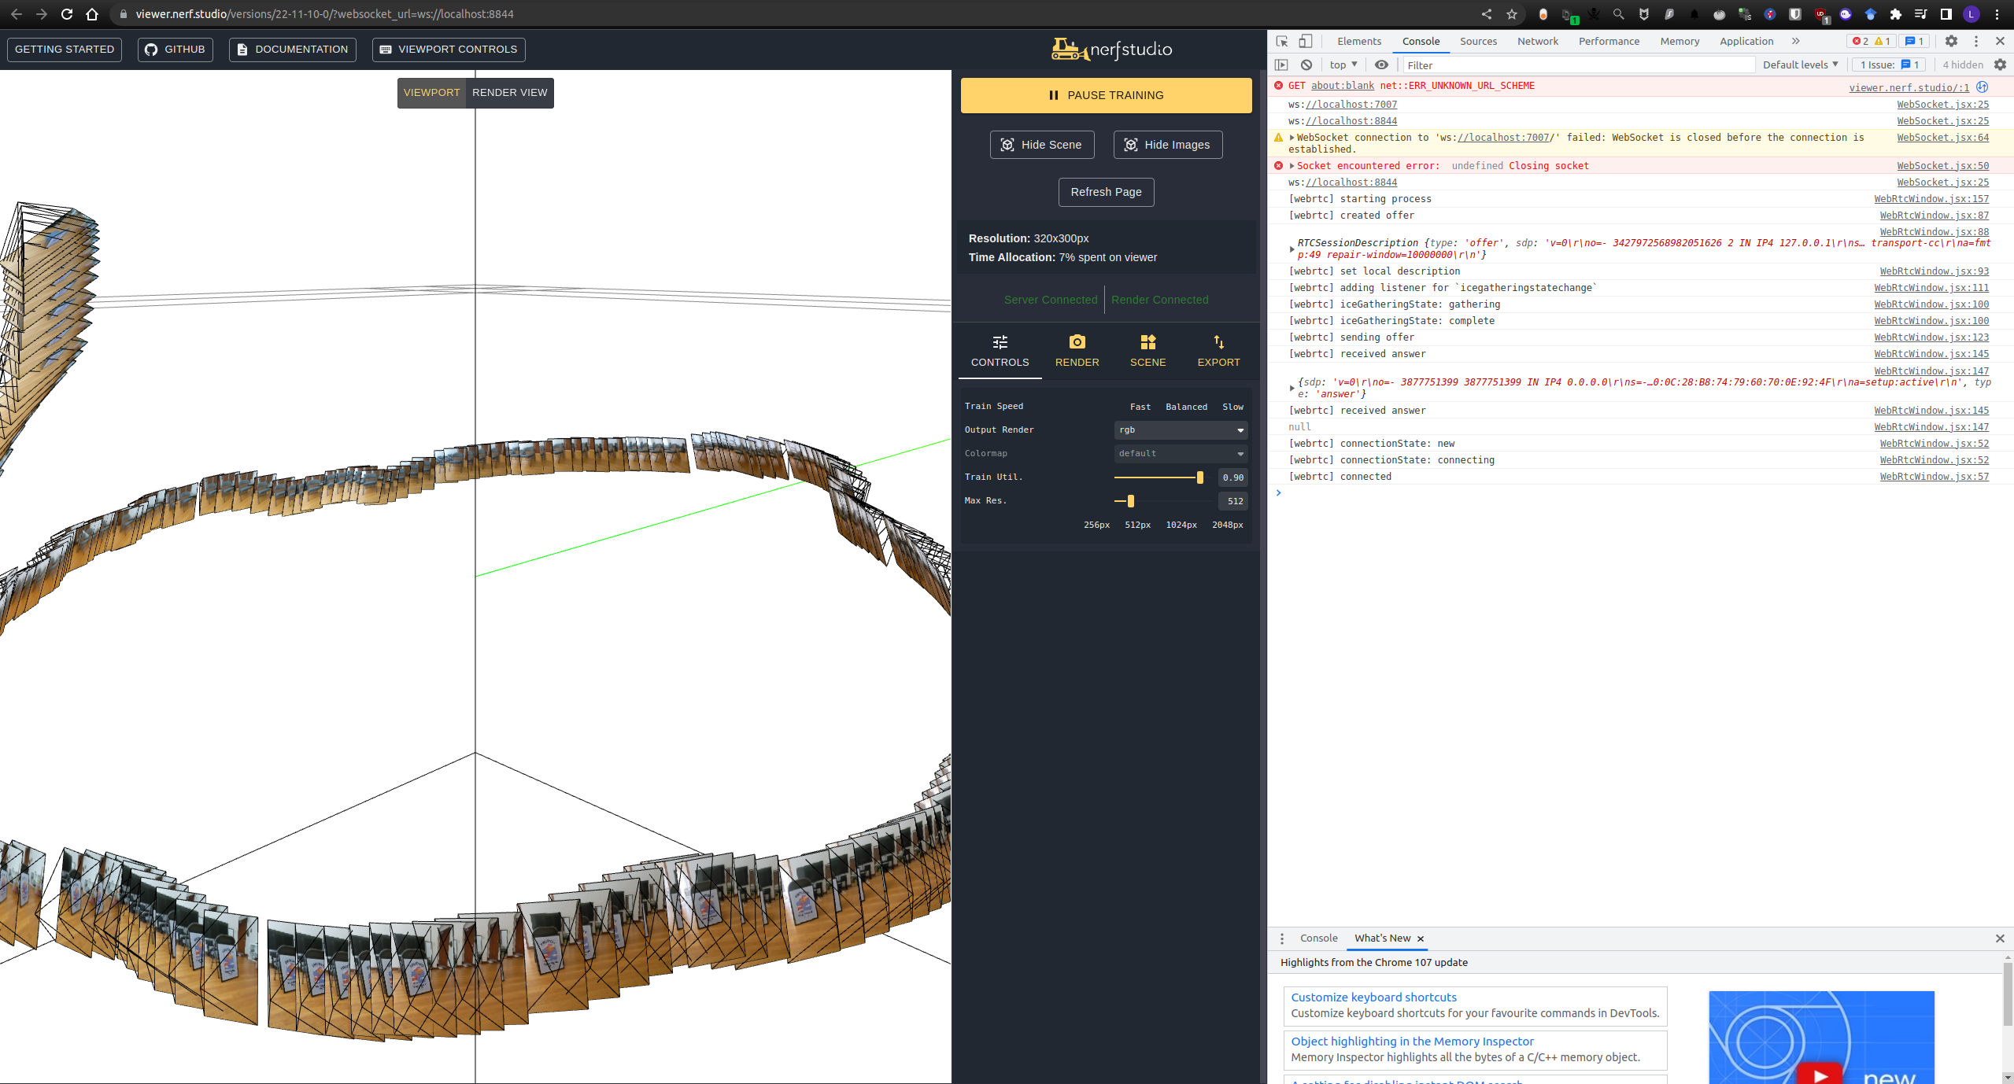Open DevTools settings with the gear icon
Image resolution: width=2014 pixels, height=1084 pixels.
(1952, 41)
